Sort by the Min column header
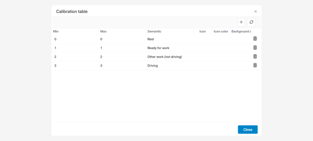 tap(56, 32)
